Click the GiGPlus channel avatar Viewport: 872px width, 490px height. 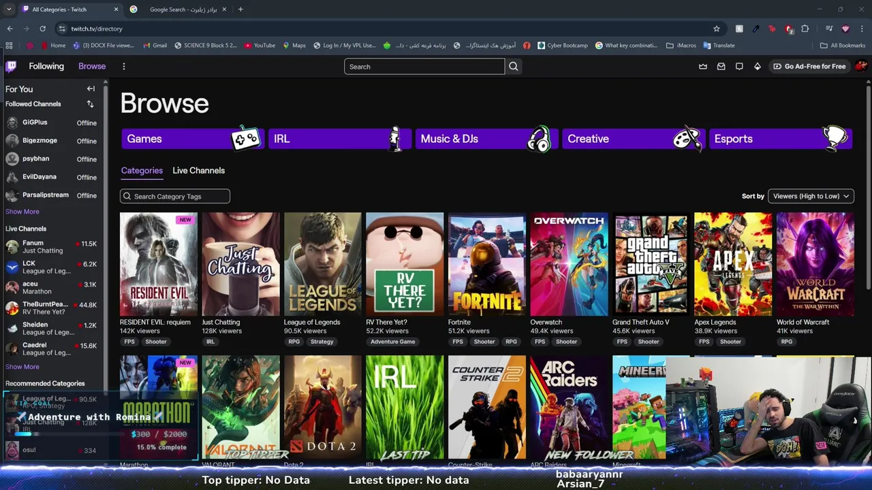click(12, 122)
